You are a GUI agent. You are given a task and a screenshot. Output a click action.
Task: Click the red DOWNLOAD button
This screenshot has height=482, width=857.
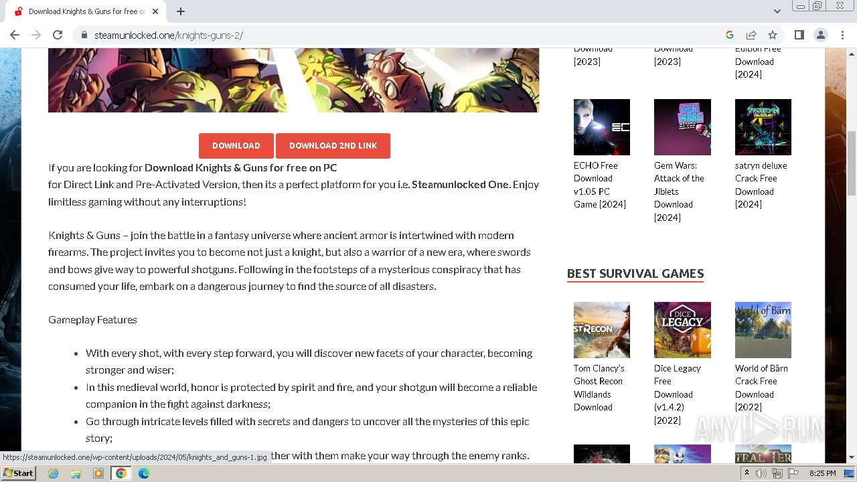coord(236,146)
